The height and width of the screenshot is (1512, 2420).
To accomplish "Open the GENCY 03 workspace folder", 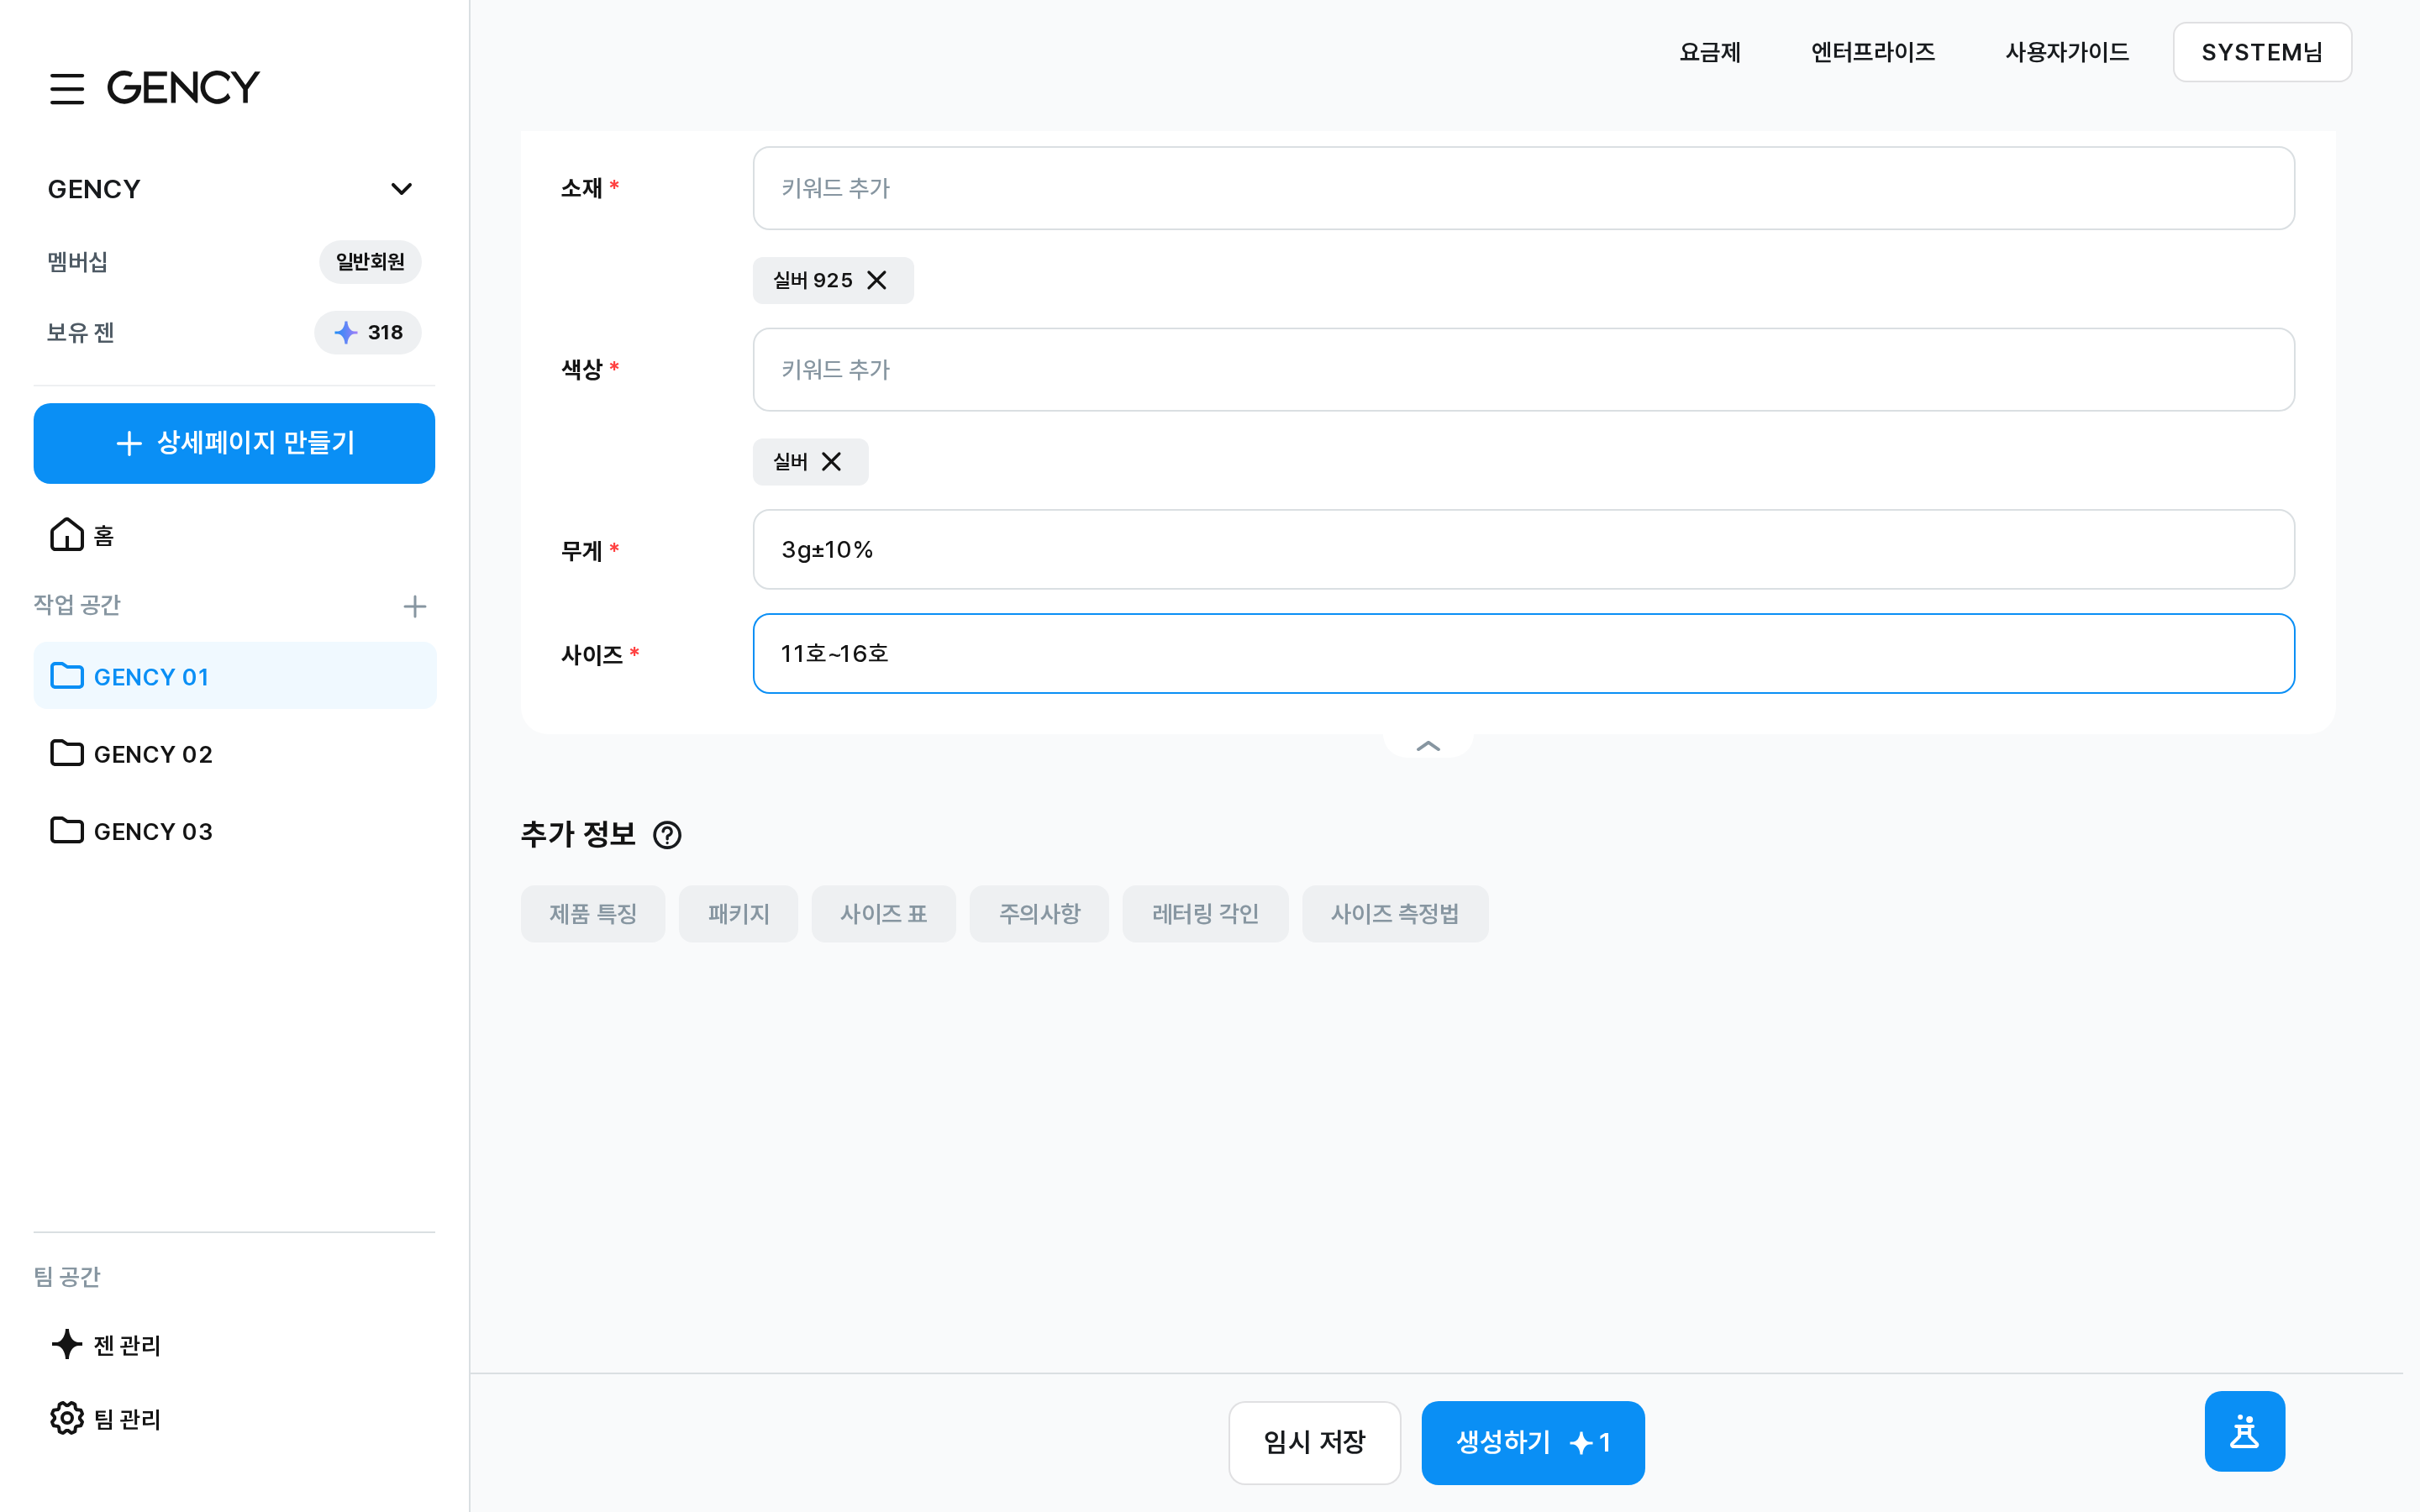I will [x=235, y=830].
